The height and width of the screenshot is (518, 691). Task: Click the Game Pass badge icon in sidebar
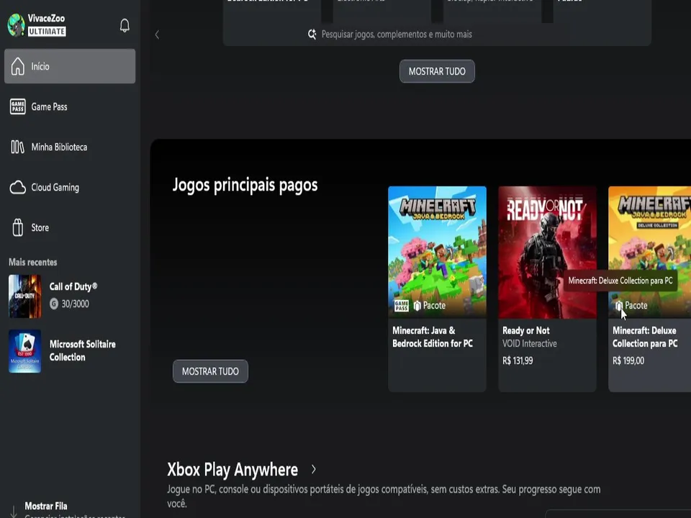pyautogui.click(x=17, y=106)
